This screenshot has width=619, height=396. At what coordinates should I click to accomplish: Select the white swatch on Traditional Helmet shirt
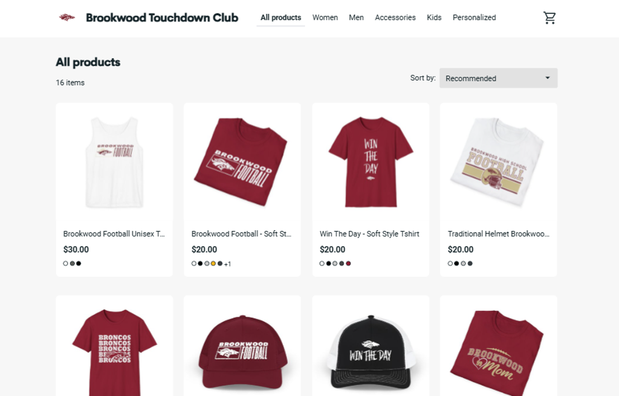(x=450, y=264)
